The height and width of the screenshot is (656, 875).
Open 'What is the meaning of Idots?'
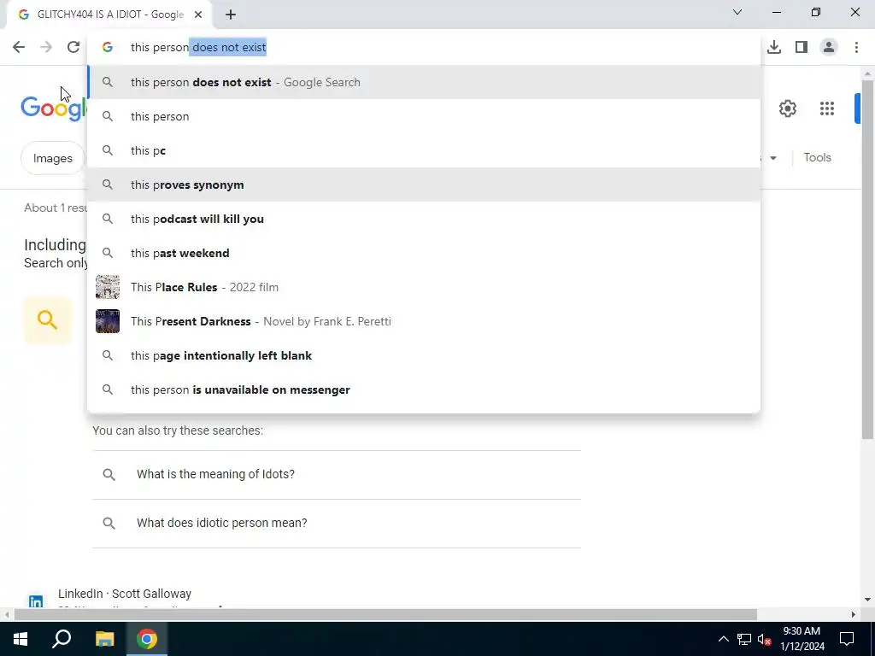337,474
